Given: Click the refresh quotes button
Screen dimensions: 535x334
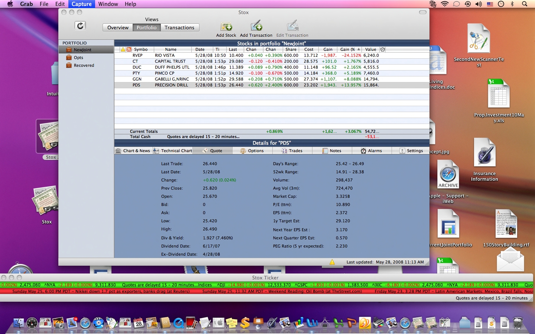Looking at the screenshot, I should point(80,26).
